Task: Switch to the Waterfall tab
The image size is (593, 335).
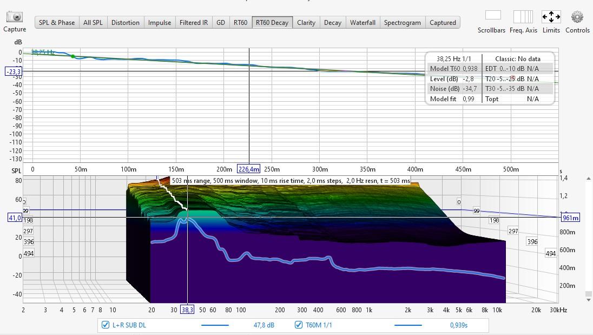Action: point(363,23)
